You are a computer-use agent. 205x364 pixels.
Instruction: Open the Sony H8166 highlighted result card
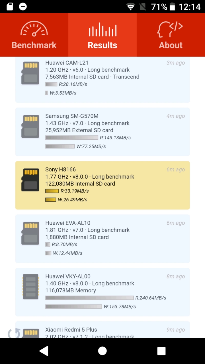[102, 185]
